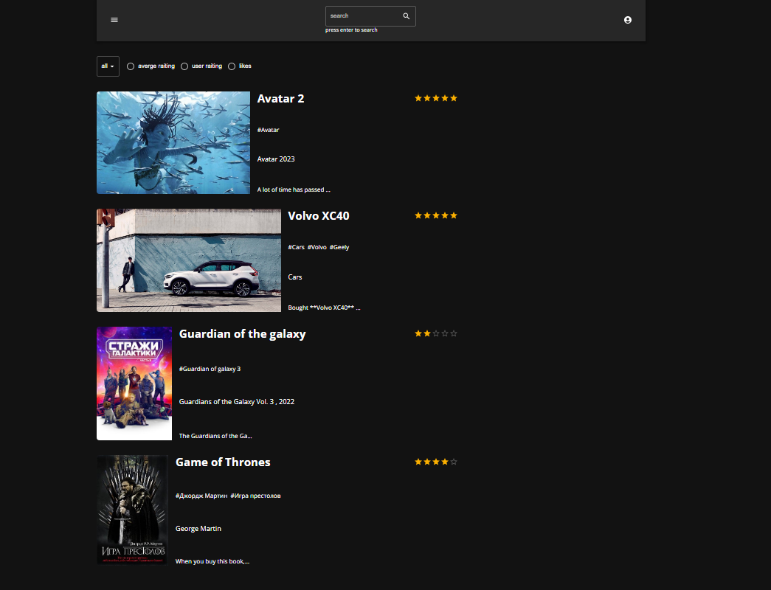The image size is (771, 590).
Task: Open the 'Avatar 2' review title
Action: coord(281,98)
